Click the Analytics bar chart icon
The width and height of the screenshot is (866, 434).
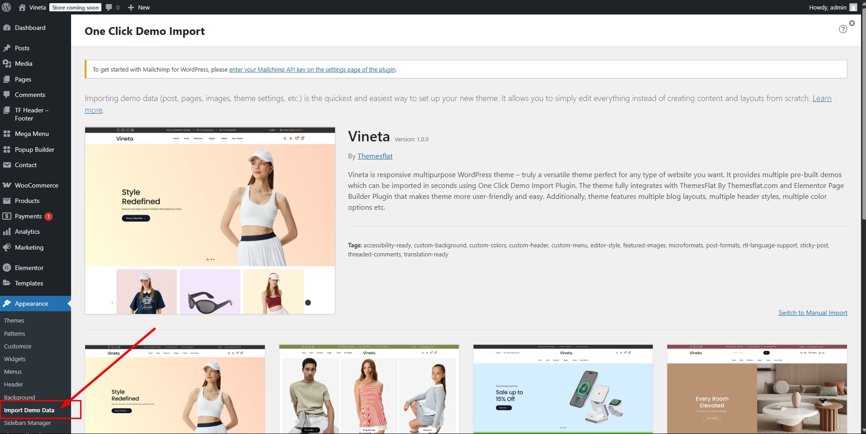coord(7,231)
